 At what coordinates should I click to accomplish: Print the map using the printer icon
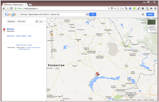tap(37, 21)
